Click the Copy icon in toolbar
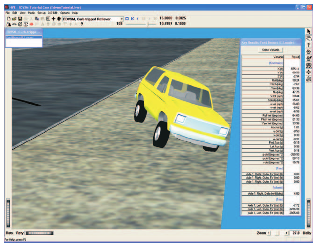Viewport: 316px width, 245px height. [x=37, y=19]
